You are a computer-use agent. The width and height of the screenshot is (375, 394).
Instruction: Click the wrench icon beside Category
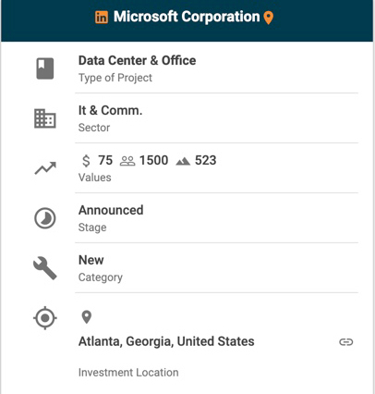pos(45,268)
